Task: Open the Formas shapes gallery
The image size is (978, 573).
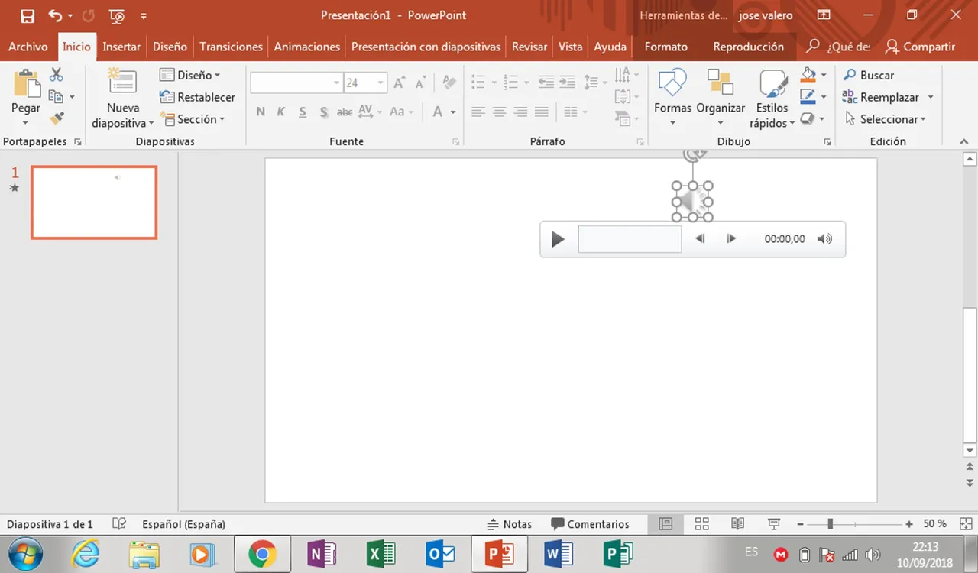Action: [x=672, y=99]
